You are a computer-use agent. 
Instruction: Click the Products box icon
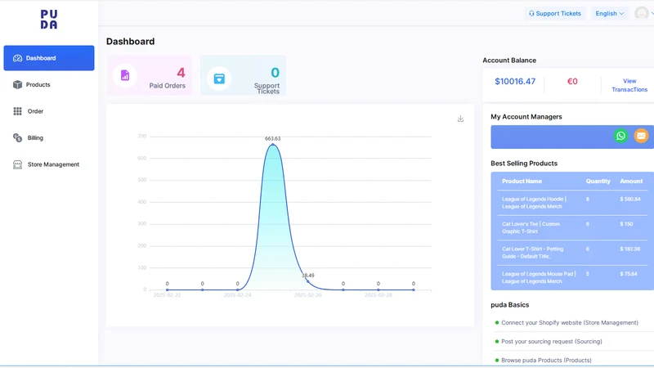[17, 85]
